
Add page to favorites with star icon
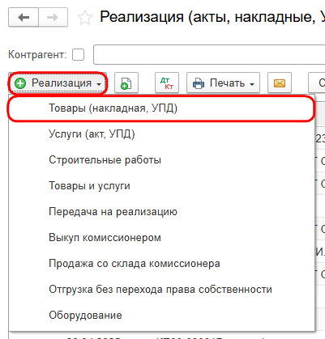85,18
